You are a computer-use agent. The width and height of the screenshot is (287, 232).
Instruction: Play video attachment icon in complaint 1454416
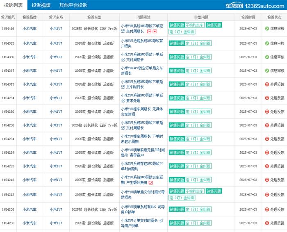[155, 32]
